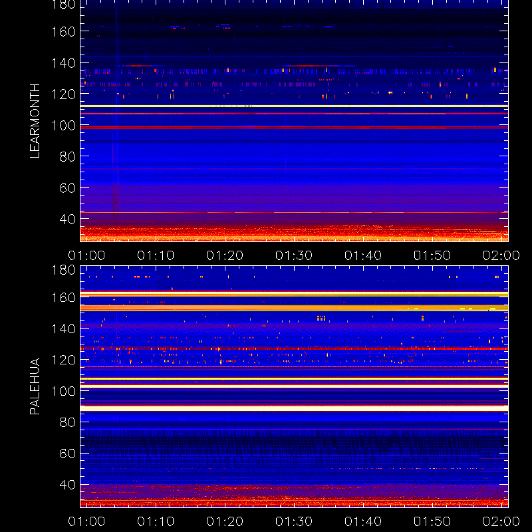Select the 180 tick label on PALEHUA plot
Image resolution: width=532 pixels, height=532 pixels.
coord(63,270)
